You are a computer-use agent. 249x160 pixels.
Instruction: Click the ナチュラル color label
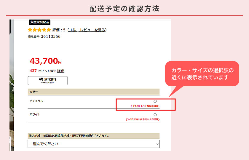(36, 101)
